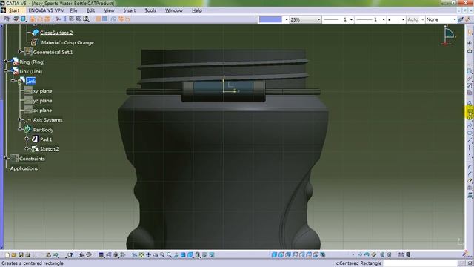The image size is (474, 267).
Task: Expand the Axis Systems node
Action: (x=20, y=119)
